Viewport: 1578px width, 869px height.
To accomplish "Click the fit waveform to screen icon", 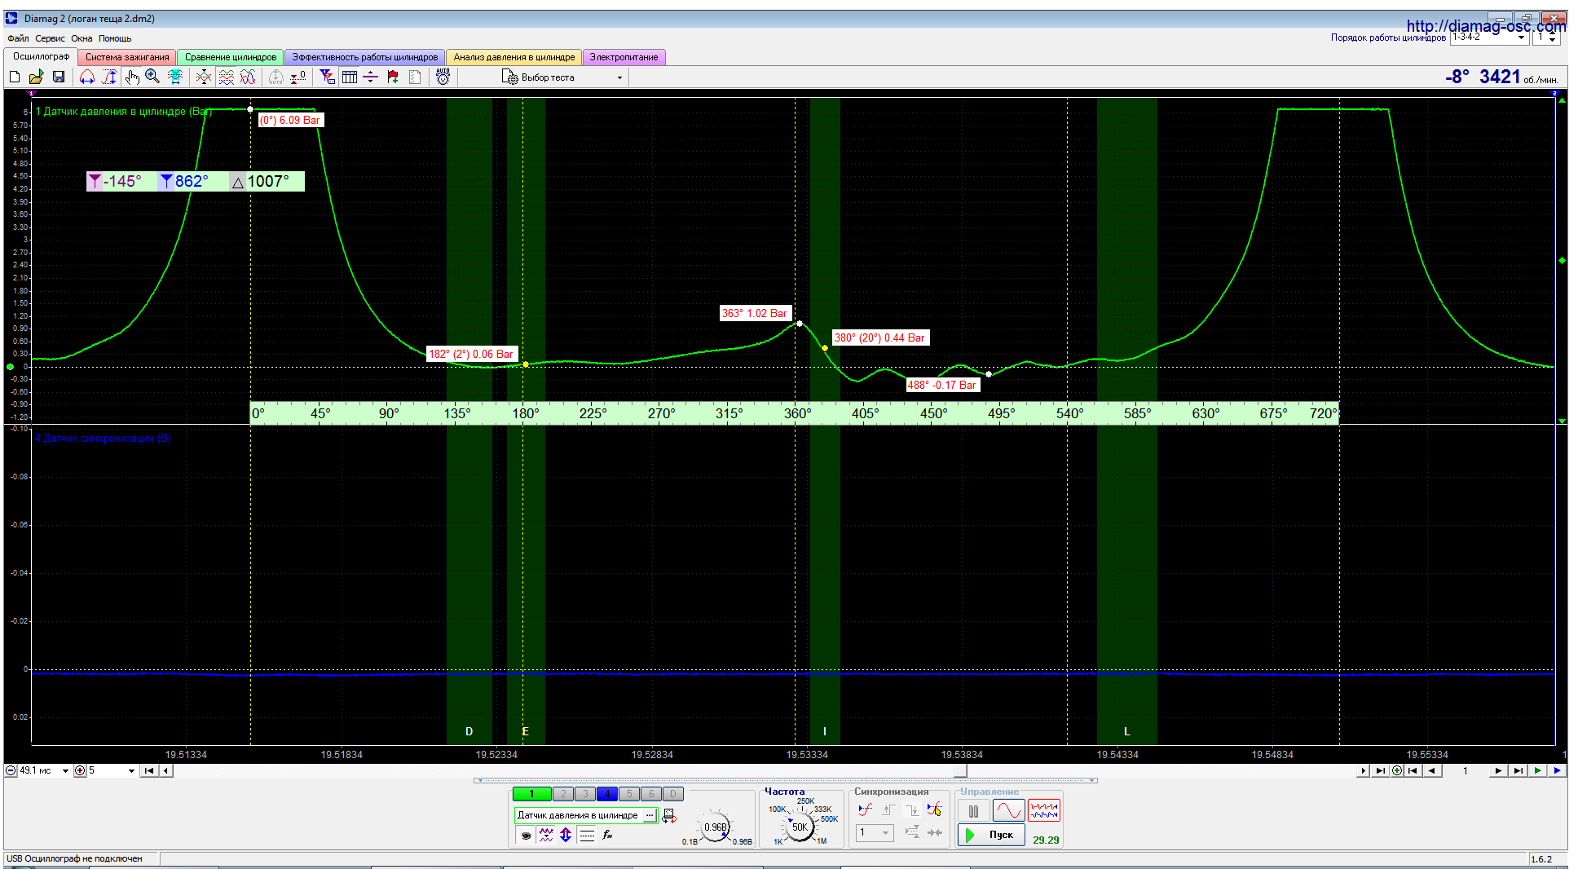I will [x=174, y=77].
